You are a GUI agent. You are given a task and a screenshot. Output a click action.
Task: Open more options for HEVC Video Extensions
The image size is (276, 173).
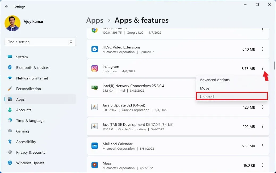[263, 49]
